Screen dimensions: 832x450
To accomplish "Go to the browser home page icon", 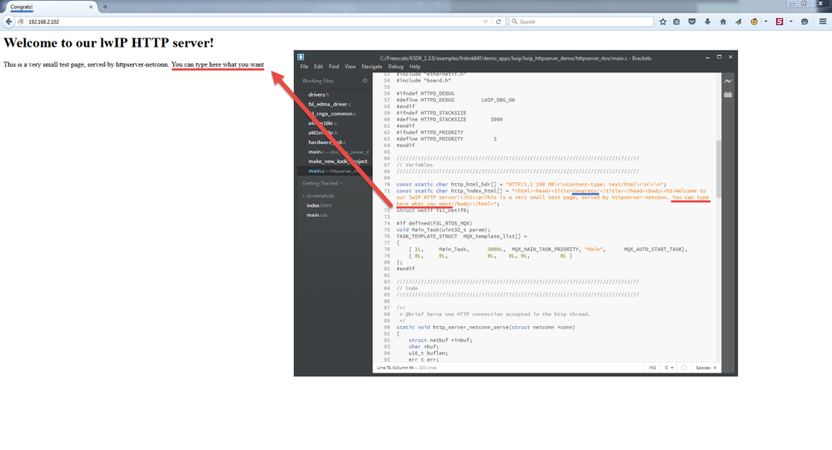I will 723,22.
